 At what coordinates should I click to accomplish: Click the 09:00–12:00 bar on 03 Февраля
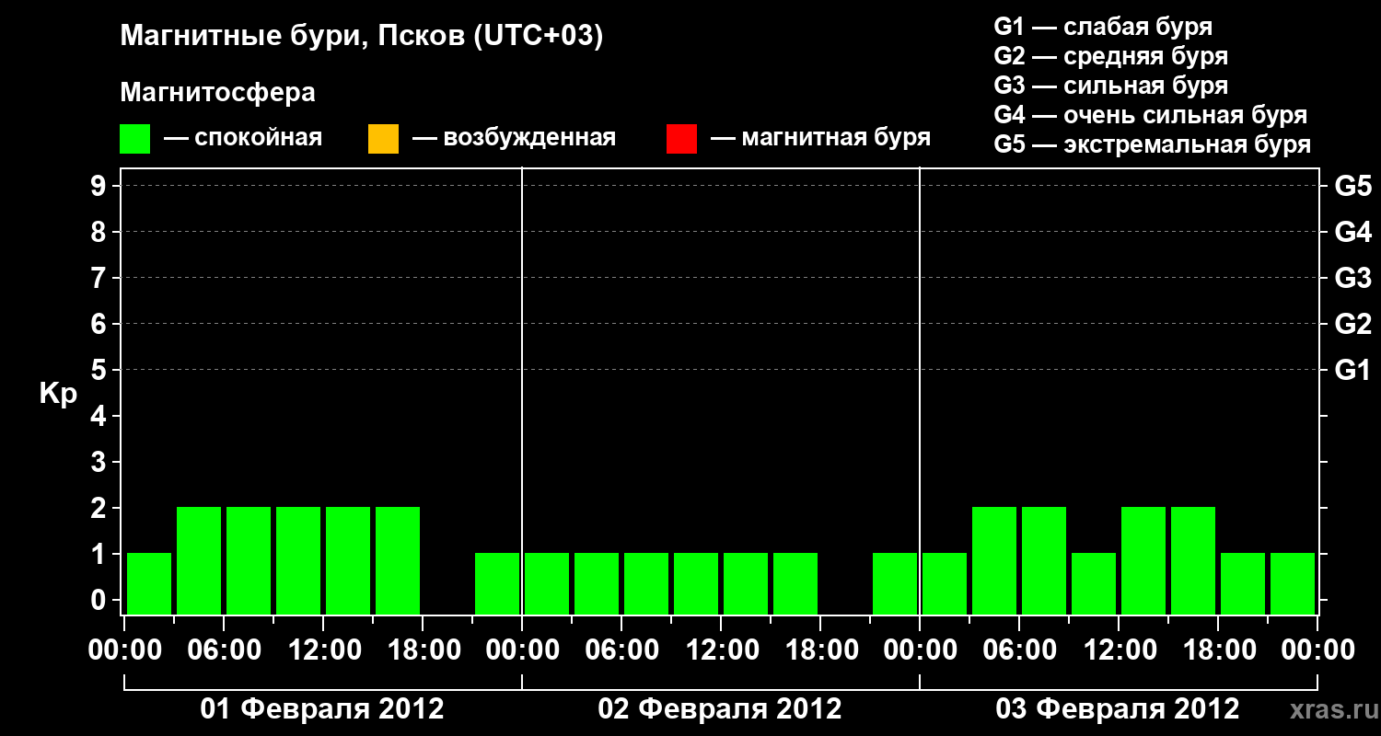pos(1094,583)
